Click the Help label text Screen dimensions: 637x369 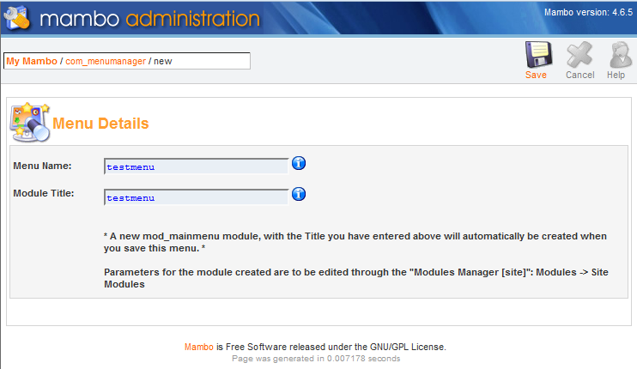tap(616, 76)
